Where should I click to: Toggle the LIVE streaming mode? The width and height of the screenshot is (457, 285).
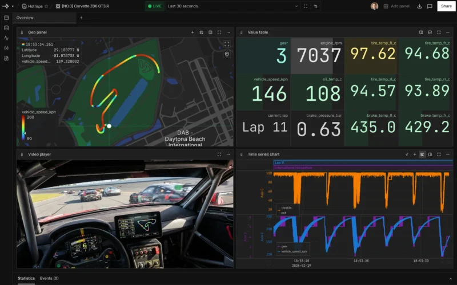[154, 6]
